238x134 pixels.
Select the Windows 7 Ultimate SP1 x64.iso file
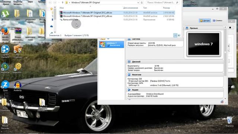pos(117,13)
